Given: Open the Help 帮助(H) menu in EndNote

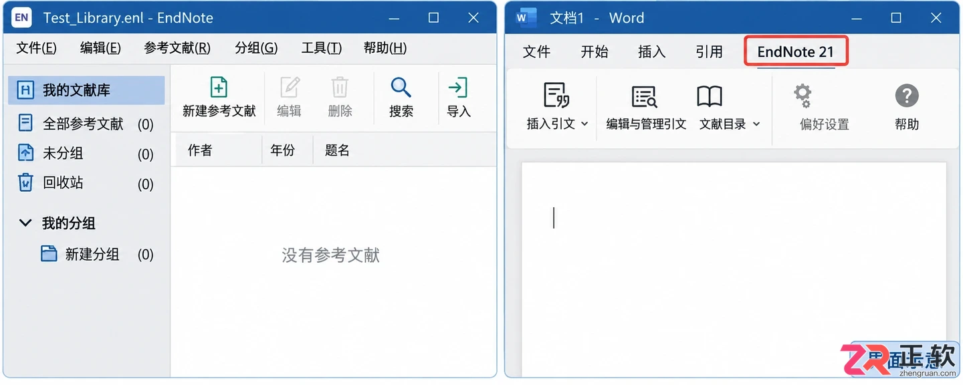Looking at the screenshot, I should pyautogui.click(x=385, y=48).
